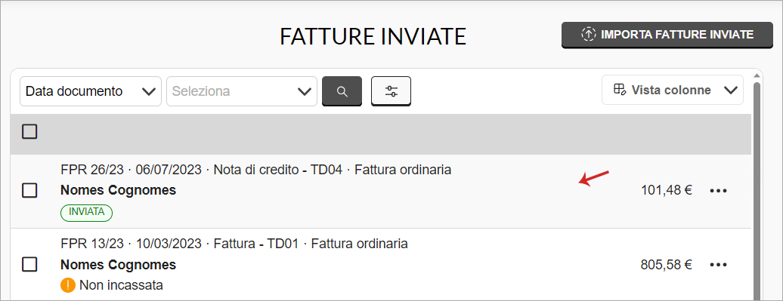The height and width of the screenshot is (301, 783).
Task: Open the Nomes Cognomes 805,58 € invoice
Action: pyautogui.click(x=380, y=265)
